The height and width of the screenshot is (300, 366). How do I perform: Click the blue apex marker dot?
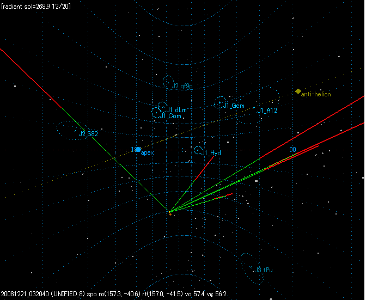(138, 149)
